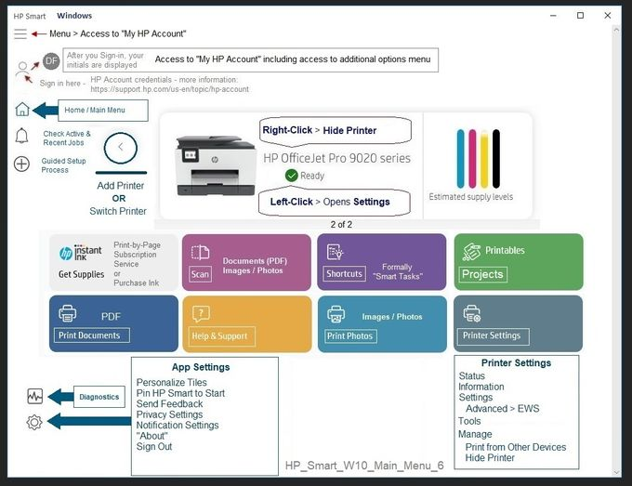Click the magenta ink level bar
The width and height of the screenshot is (632, 486).
coord(472,159)
